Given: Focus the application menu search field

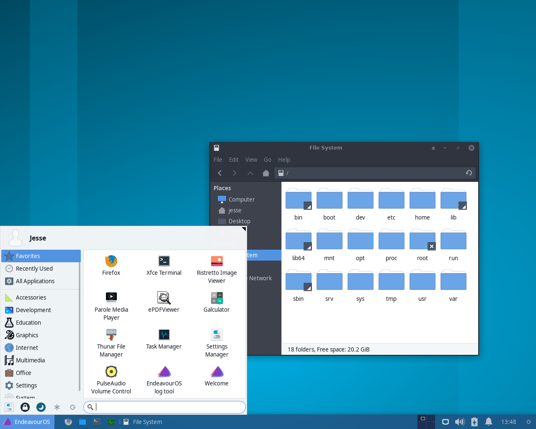Looking at the screenshot, I should point(165,407).
